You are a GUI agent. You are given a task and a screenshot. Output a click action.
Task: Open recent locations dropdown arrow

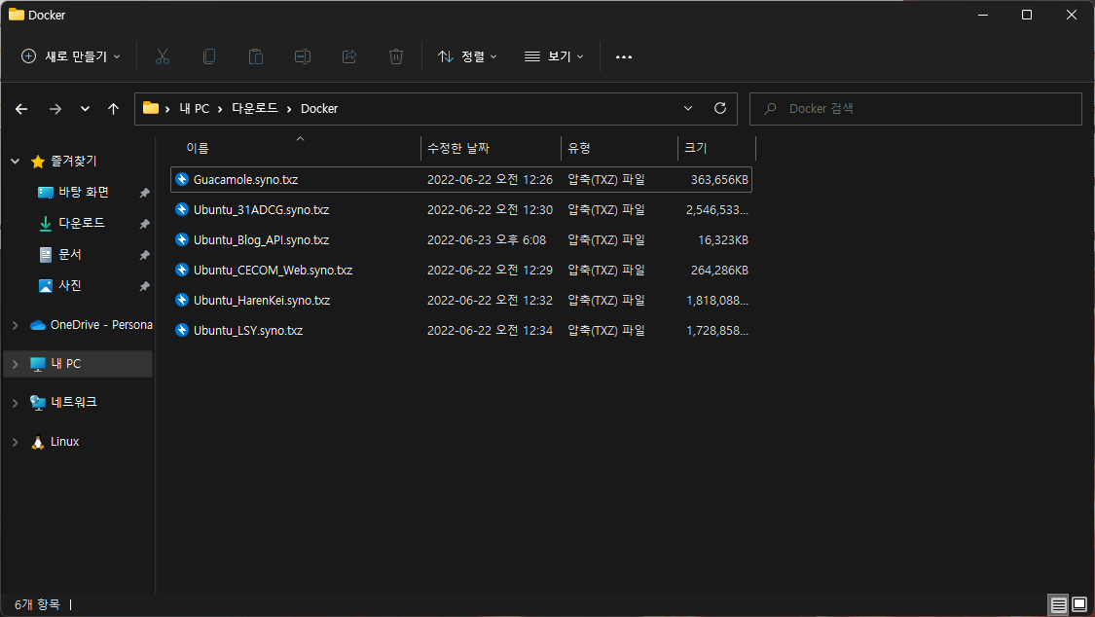85,109
